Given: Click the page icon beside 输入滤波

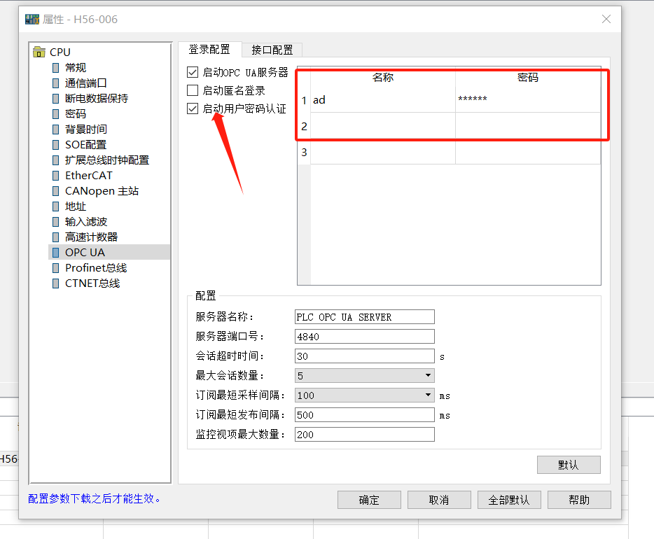Looking at the screenshot, I should point(55,222).
